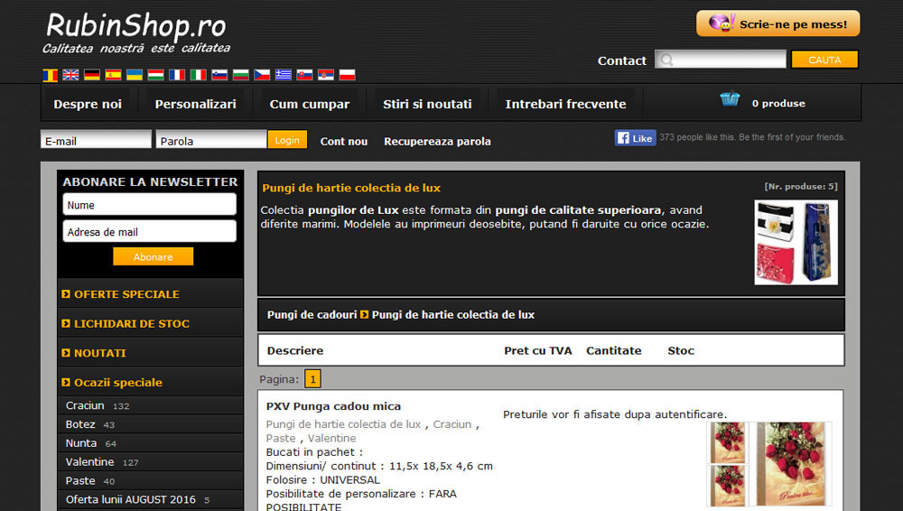The height and width of the screenshot is (511, 903).
Task: Choose the Greek flag
Action: pyautogui.click(x=284, y=74)
